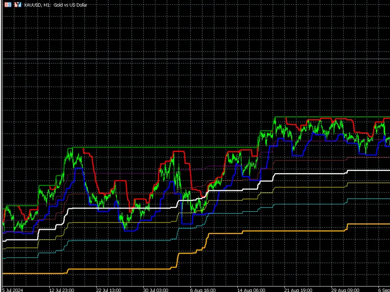Click the XAUUSD, H1 chart title
This screenshot has height=292, width=390.
[x=56, y=5]
